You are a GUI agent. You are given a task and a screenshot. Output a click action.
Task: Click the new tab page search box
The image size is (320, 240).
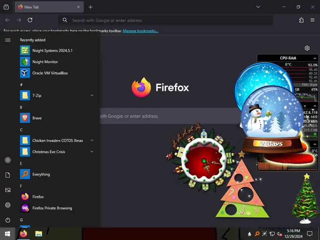click(x=170, y=116)
